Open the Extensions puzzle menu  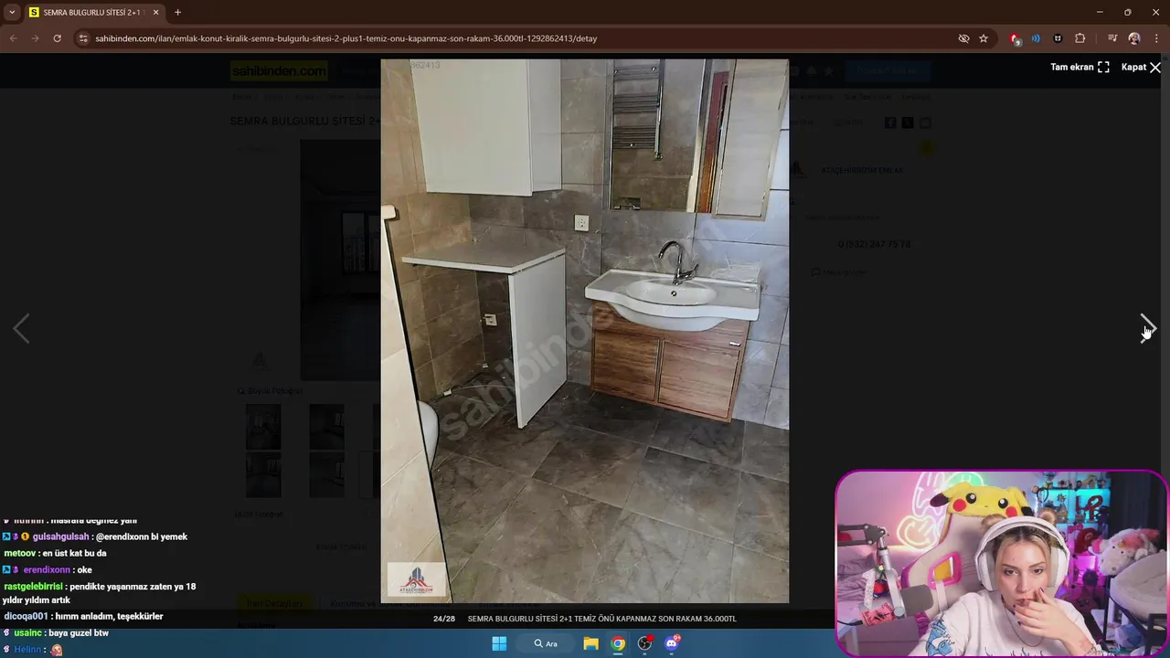(1080, 38)
